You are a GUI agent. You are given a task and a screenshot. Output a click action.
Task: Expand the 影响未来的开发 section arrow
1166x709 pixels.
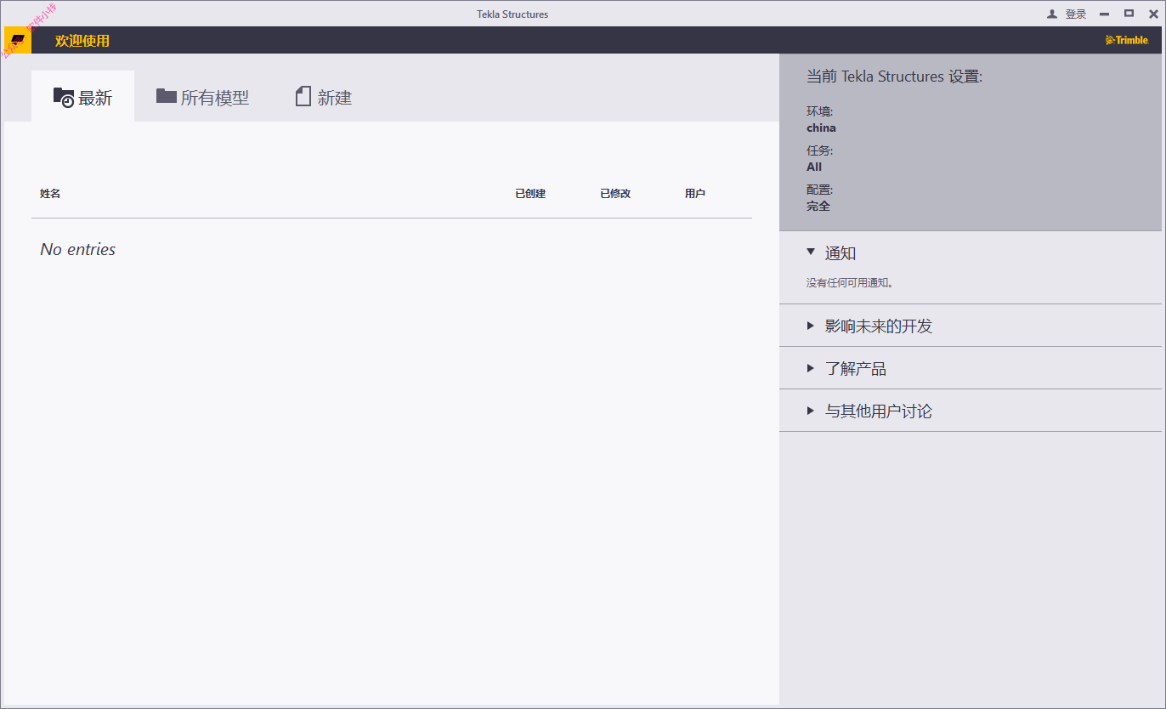coord(811,326)
